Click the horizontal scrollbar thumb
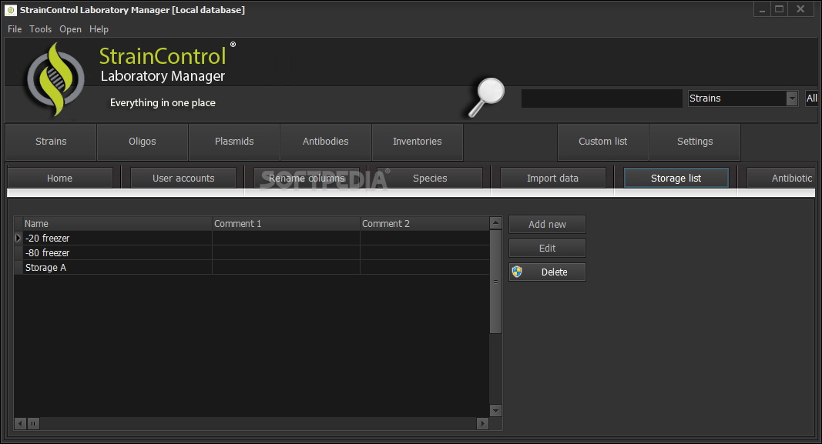This screenshot has width=822, height=444. tap(33, 423)
